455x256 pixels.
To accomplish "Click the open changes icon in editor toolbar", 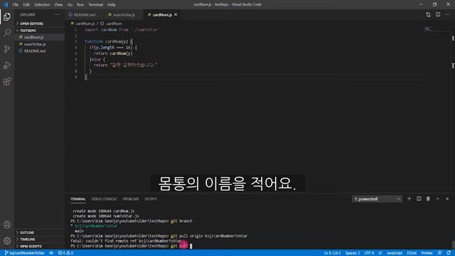I will (428, 14).
